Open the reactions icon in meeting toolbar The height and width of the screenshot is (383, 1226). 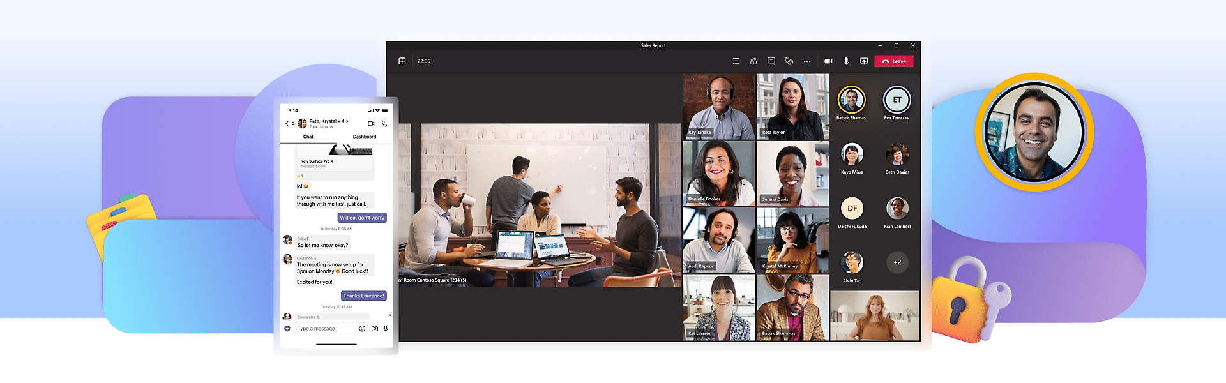pyautogui.click(x=789, y=61)
